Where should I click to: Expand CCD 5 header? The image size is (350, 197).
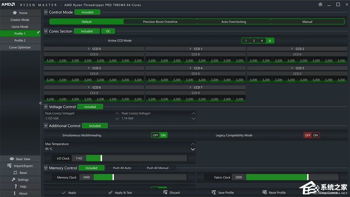[x=297, y=68]
